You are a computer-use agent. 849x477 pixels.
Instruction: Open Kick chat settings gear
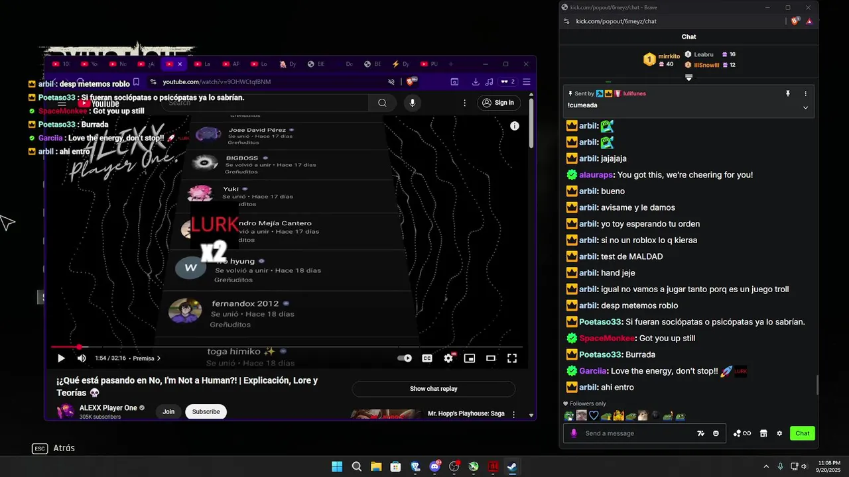point(779,433)
